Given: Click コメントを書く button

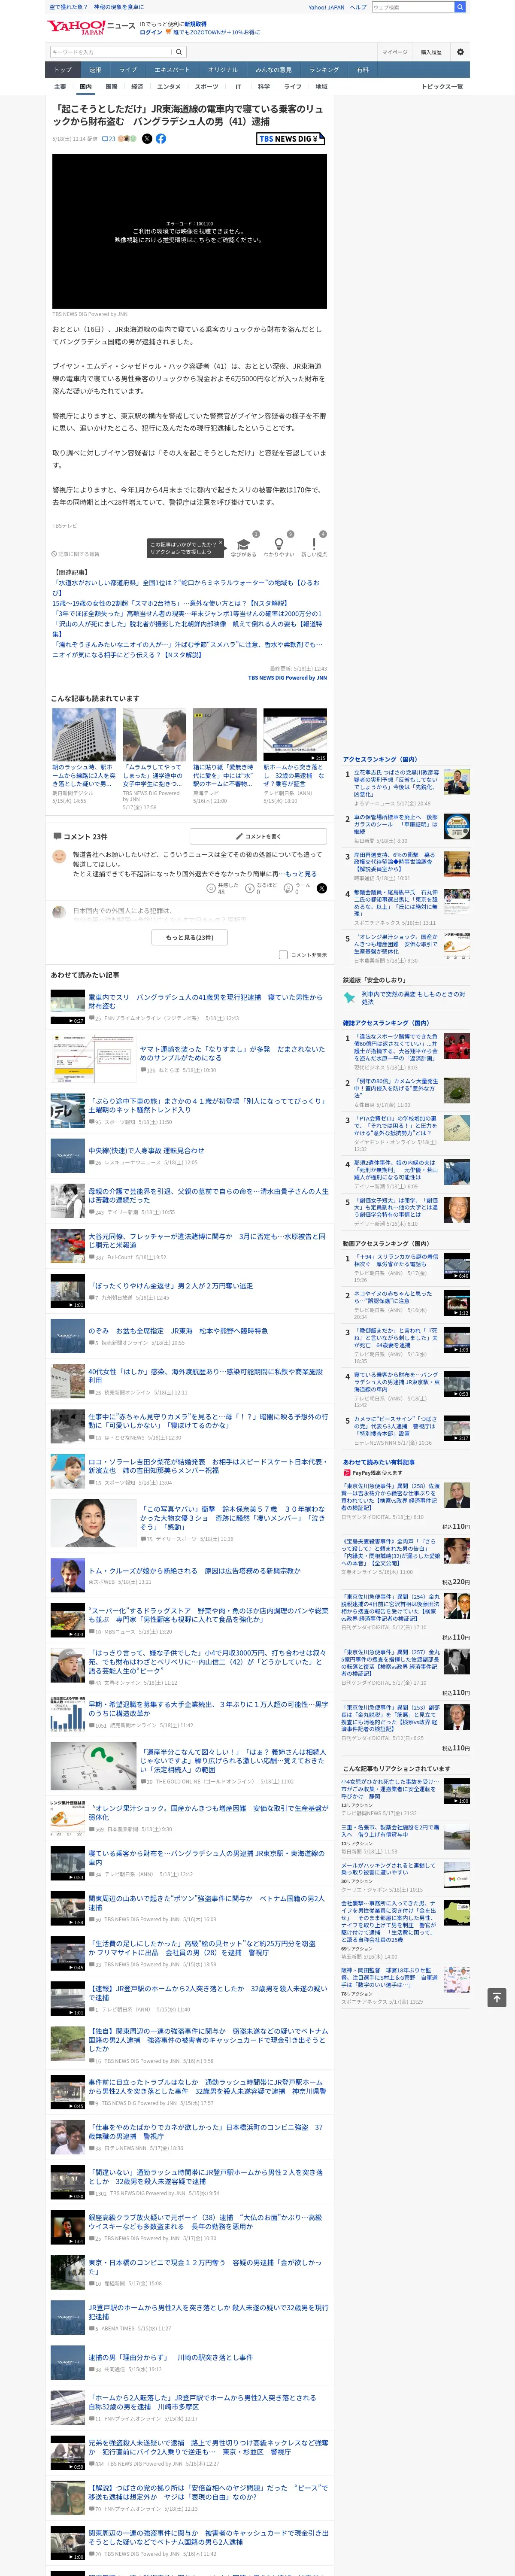Looking at the screenshot, I should click(258, 836).
